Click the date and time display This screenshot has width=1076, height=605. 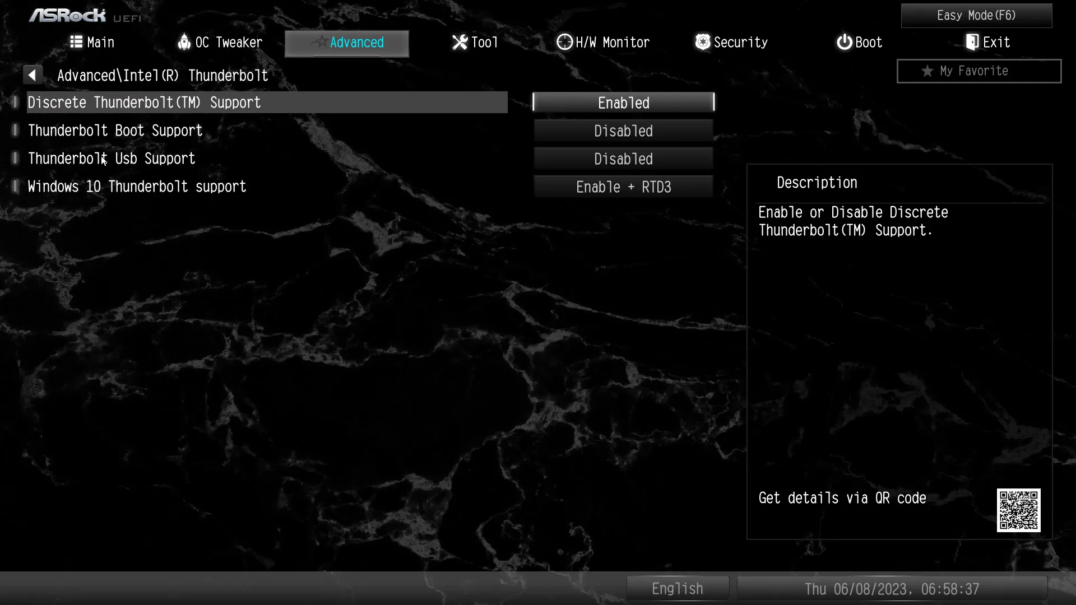click(x=892, y=589)
